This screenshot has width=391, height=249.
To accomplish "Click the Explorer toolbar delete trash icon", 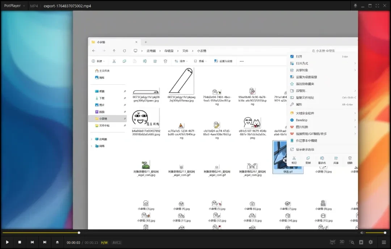I will tap(165, 61).
